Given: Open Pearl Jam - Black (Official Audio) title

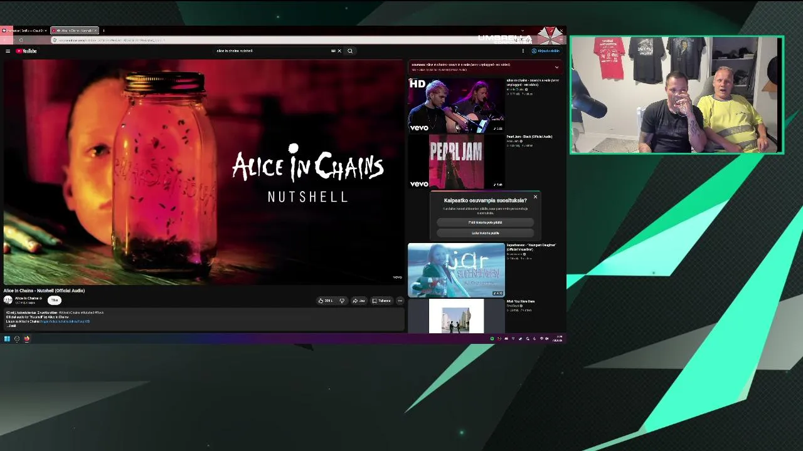Looking at the screenshot, I should click(x=529, y=137).
